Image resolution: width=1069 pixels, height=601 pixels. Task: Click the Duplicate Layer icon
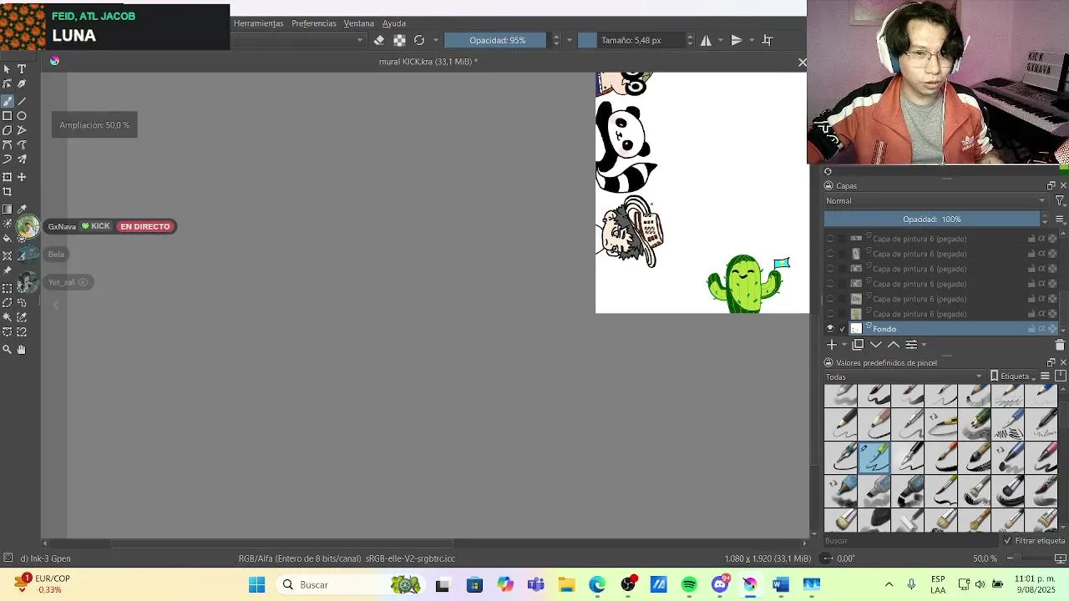tap(858, 345)
